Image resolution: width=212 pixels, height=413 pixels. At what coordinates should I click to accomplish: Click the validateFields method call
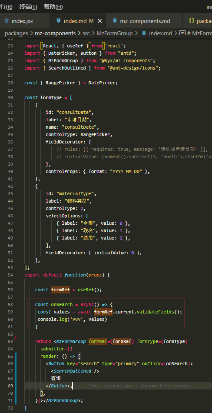(156, 312)
